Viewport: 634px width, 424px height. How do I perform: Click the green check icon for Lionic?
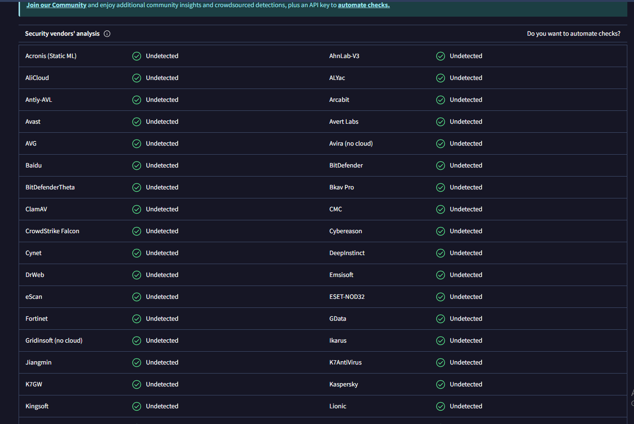pyautogui.click(x=441, y=406)
